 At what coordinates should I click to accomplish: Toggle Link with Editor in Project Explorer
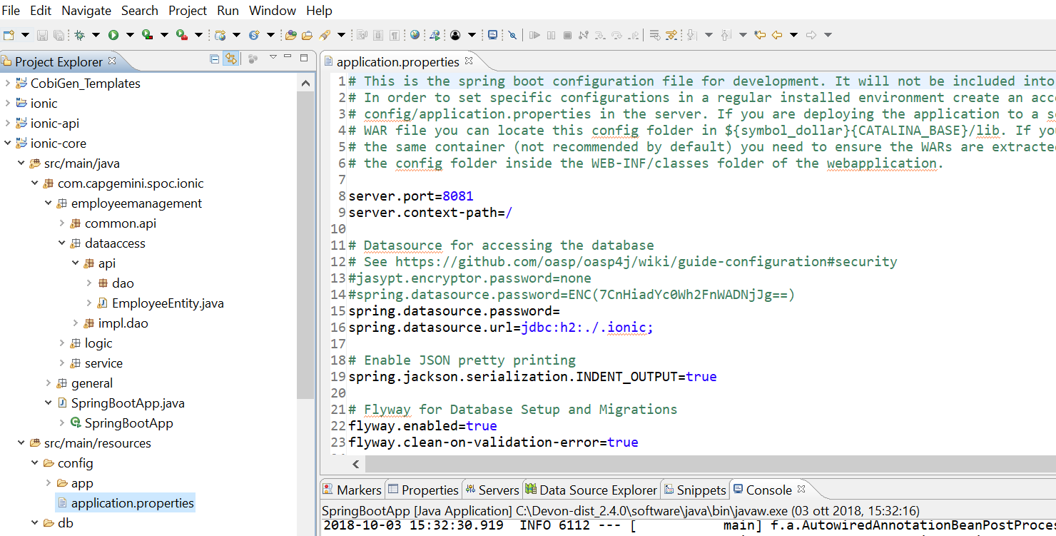coord(232,59)
